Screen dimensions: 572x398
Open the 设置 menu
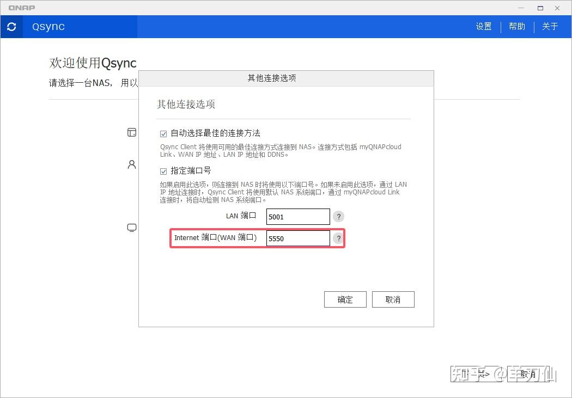483,26
